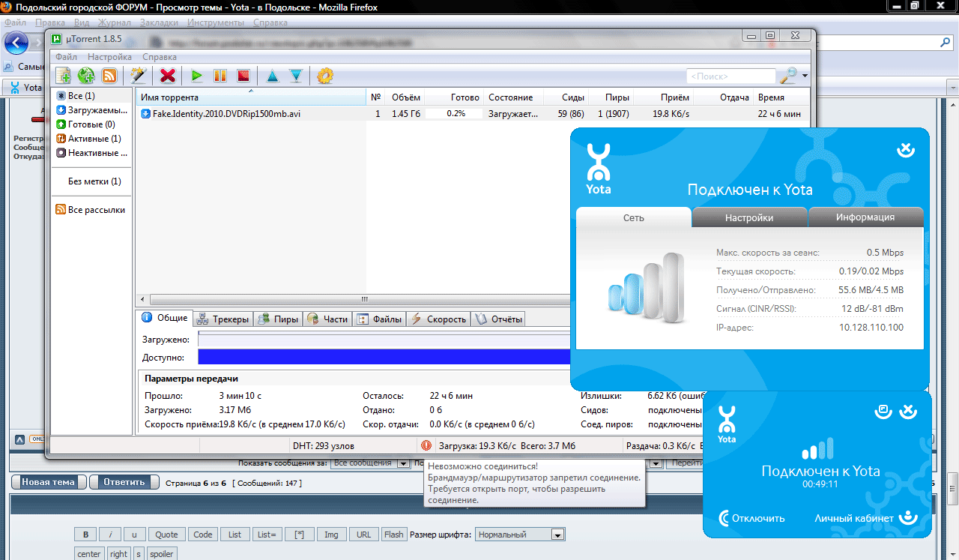Open the RSS feed toolbar icon
The width and height of the screenshot is (959, 560).
(x=109, y=76)
